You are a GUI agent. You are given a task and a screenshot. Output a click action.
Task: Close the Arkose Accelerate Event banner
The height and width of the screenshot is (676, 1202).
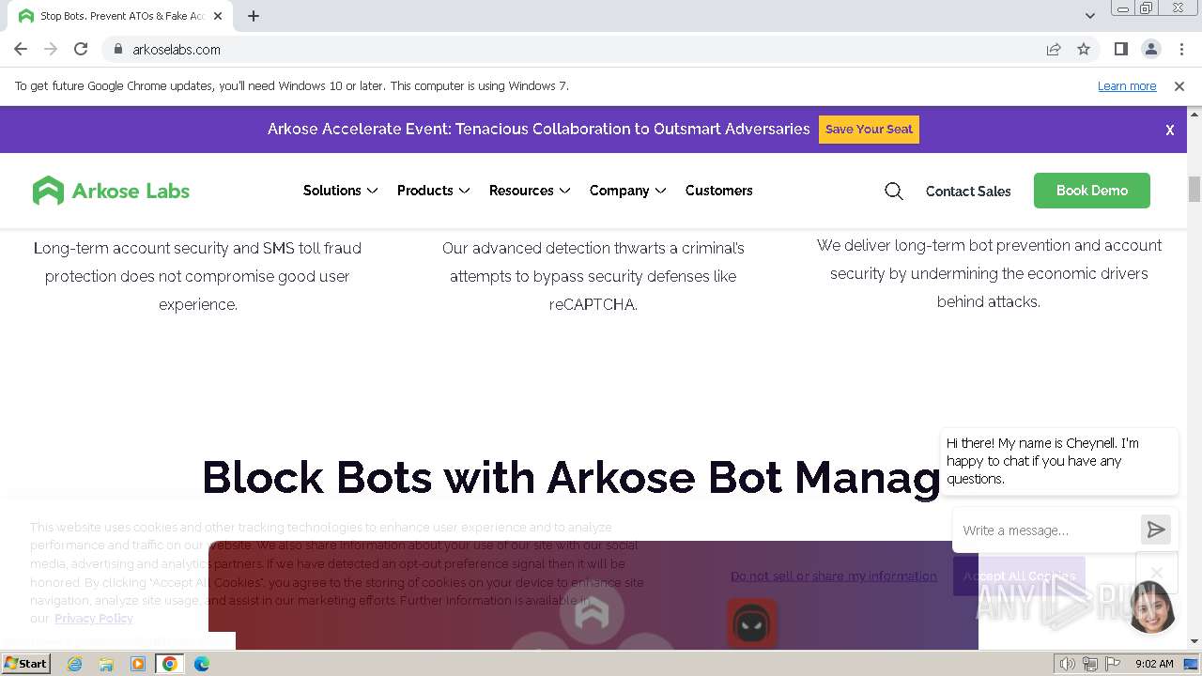1170,131
